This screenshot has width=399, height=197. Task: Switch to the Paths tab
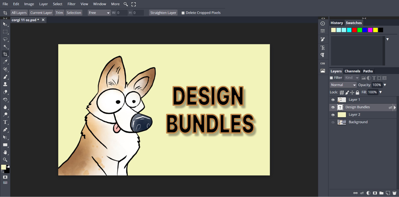(368, 71)
